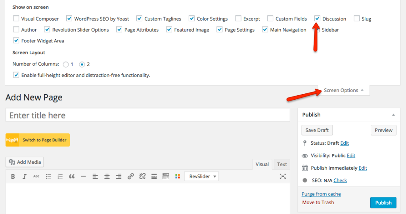
Task: Toggle the toolbar (kitchen sink) icon
Action: click(166, 176)
